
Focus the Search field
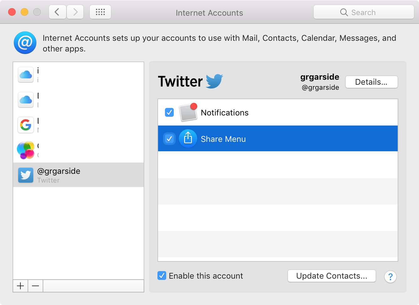pyautogui.click(x=364, y=12)
